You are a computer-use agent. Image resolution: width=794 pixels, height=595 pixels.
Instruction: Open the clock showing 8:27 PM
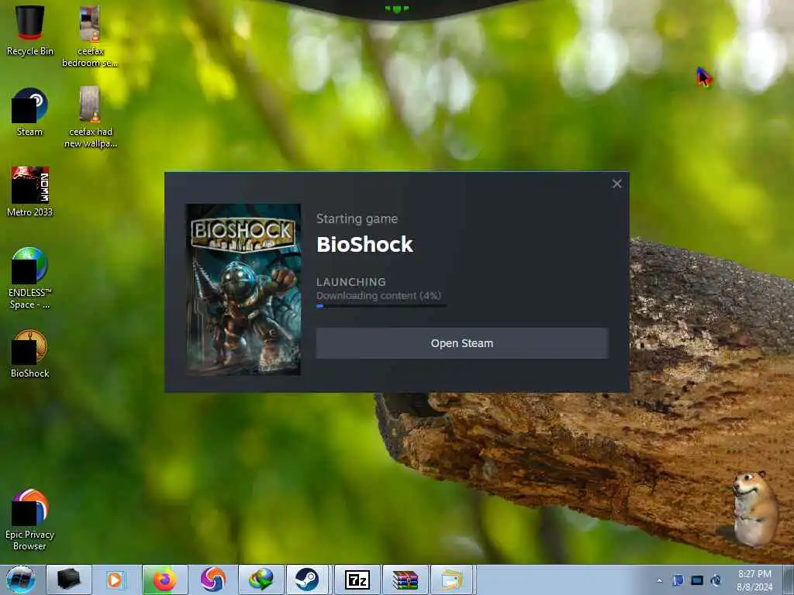click(x=754, y=580)
